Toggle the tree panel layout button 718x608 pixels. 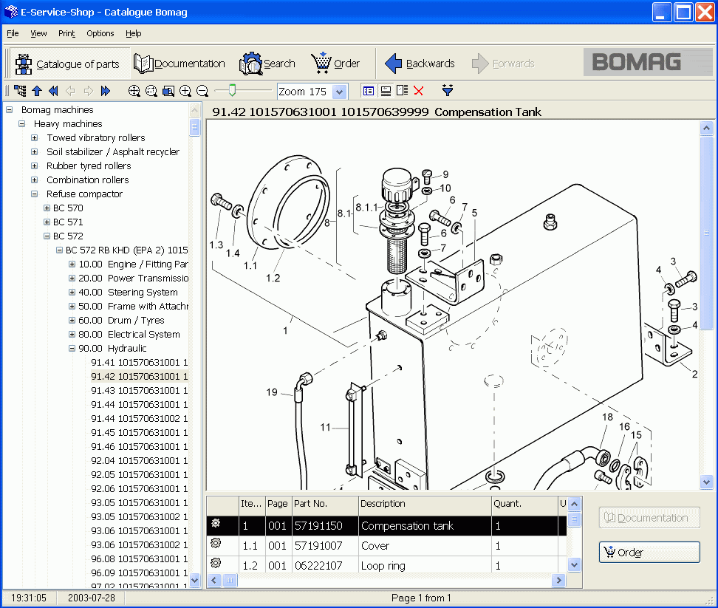(x=368, y=91)
